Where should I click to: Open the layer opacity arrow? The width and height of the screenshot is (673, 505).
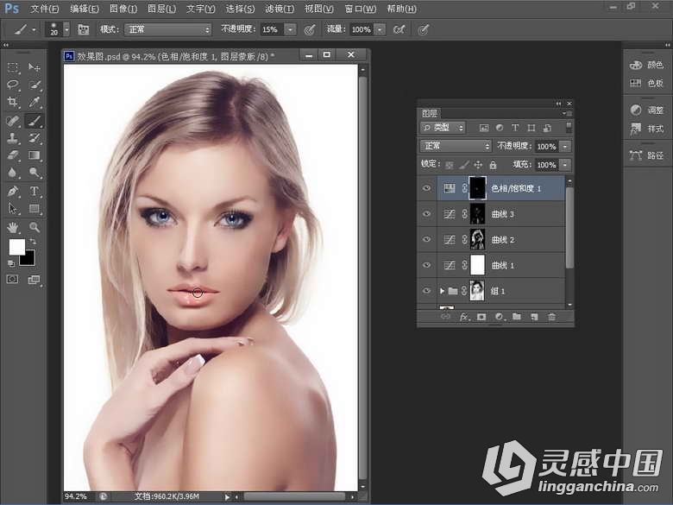566,146
